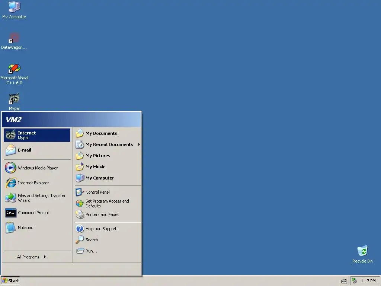
Task: Open My Pictures folder
Action: [108, 156]
